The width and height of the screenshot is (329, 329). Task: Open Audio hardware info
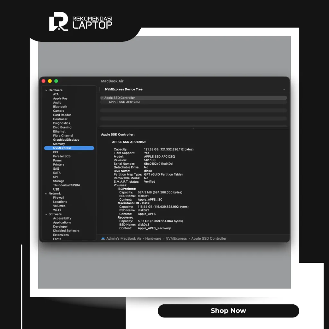pos(57,102)
